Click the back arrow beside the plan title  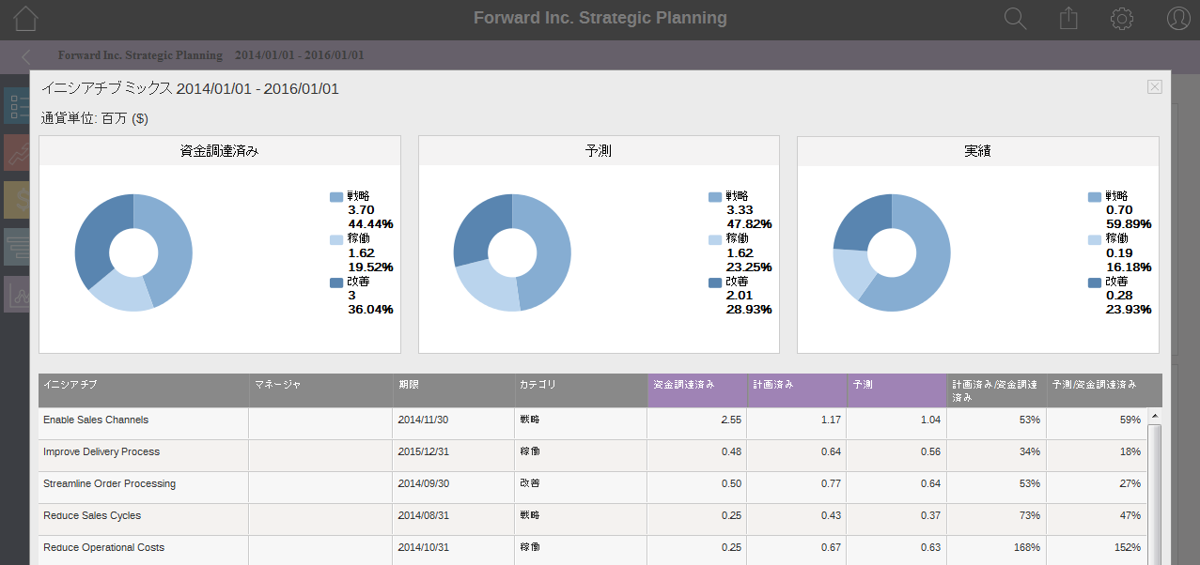tap(25, 56)
